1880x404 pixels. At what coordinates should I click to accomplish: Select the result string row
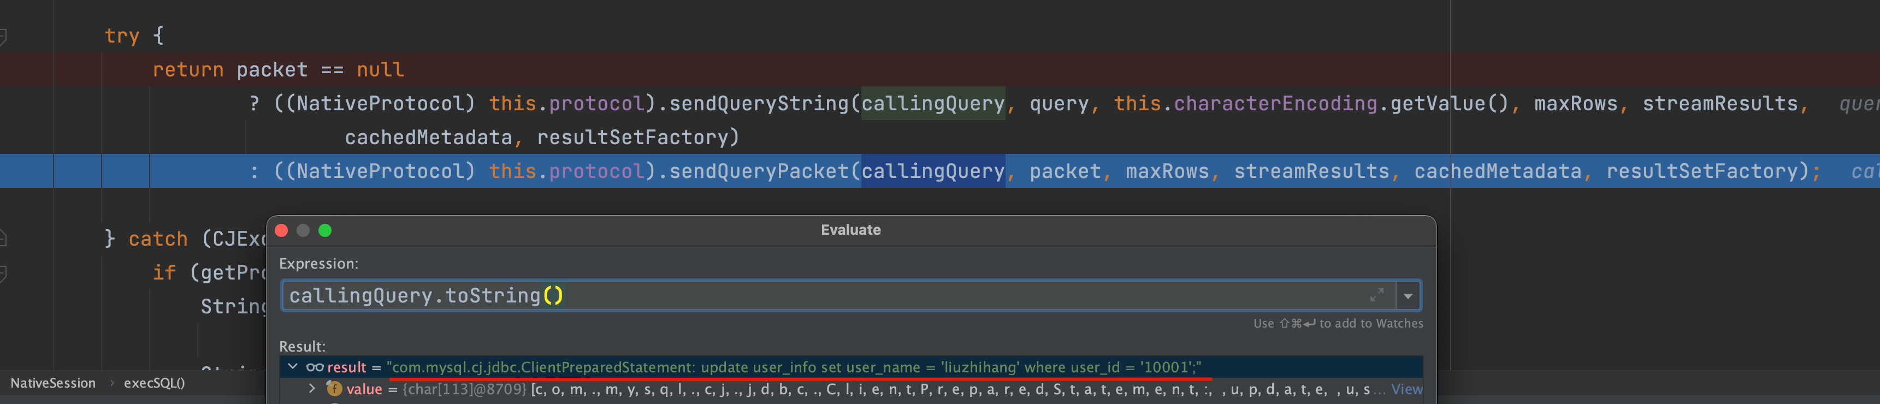(x=851, y=367)
